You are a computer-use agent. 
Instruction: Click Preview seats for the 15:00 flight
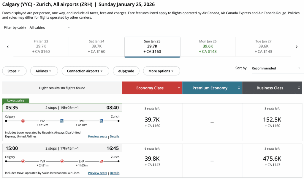[x=97, y=173]
